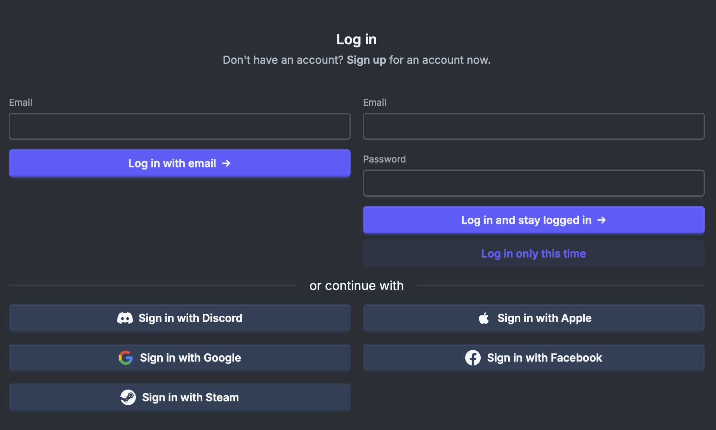Click the Google G logo icon
Image resolution: width=716 pixels, height=430 pixels.
pos(125,358)
